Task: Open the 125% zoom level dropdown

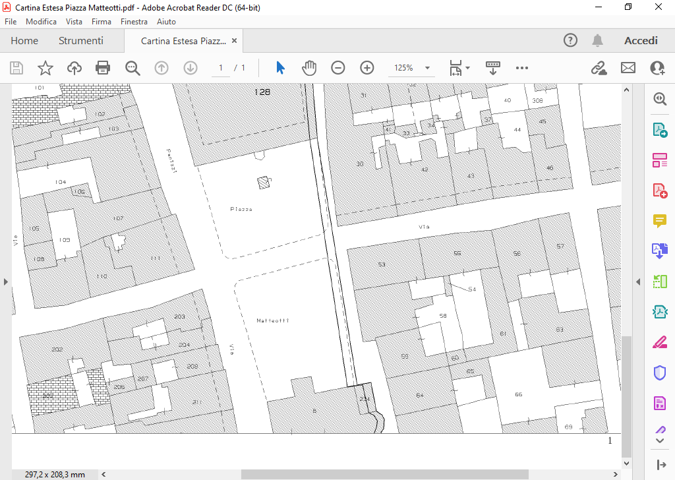Action: tap(427, 68)
